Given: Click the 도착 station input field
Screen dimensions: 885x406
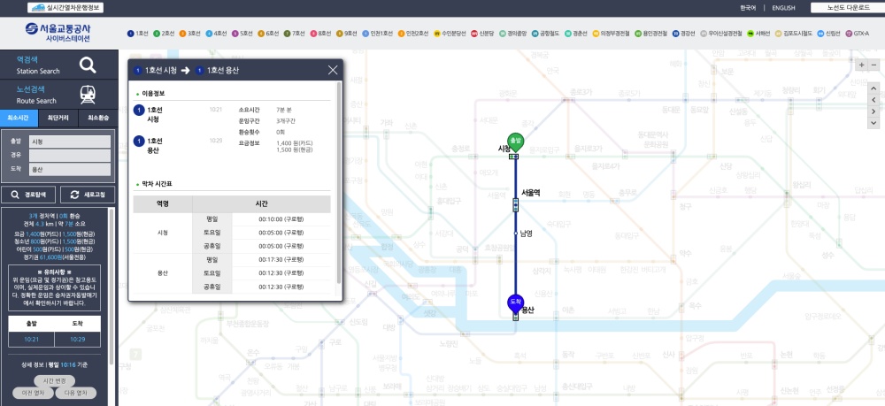Looking at the screenshot, I should (70, 169).
